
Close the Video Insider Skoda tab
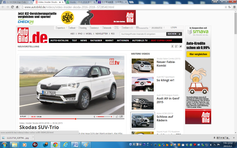pyautogui.click(x=63, y=2)
